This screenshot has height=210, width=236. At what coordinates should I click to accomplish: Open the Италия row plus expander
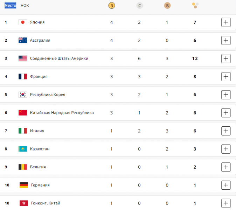pyautogui.click(x=226, y=131)
